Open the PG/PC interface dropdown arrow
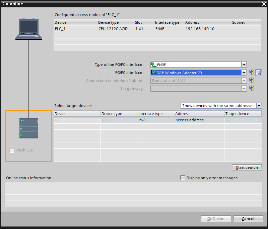This screenshot has height=229, width=268. coord(244,73)
